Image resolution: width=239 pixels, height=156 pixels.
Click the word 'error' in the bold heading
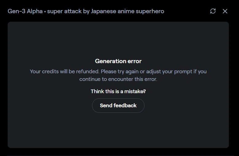(135, 61)
